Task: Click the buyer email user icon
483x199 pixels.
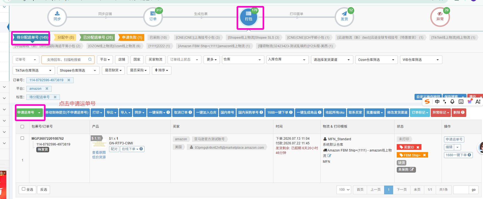Action: (191, 147)
